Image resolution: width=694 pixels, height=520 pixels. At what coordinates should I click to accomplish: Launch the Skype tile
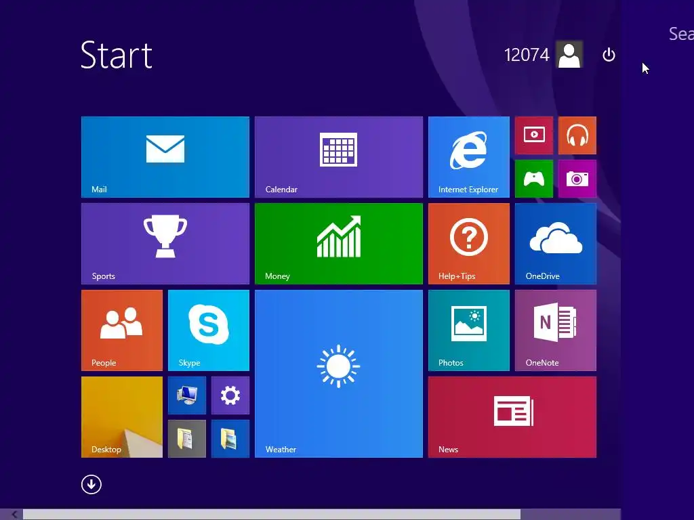pos(209,330)
